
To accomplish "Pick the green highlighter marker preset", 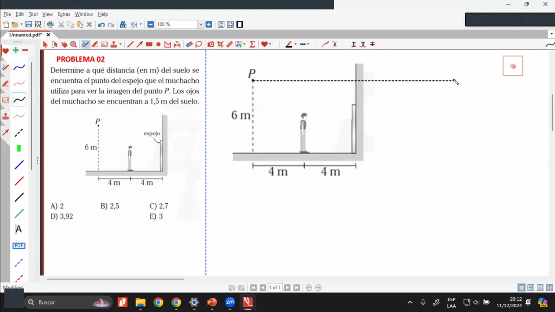I will pyautogui.click(x=19, y=148).
